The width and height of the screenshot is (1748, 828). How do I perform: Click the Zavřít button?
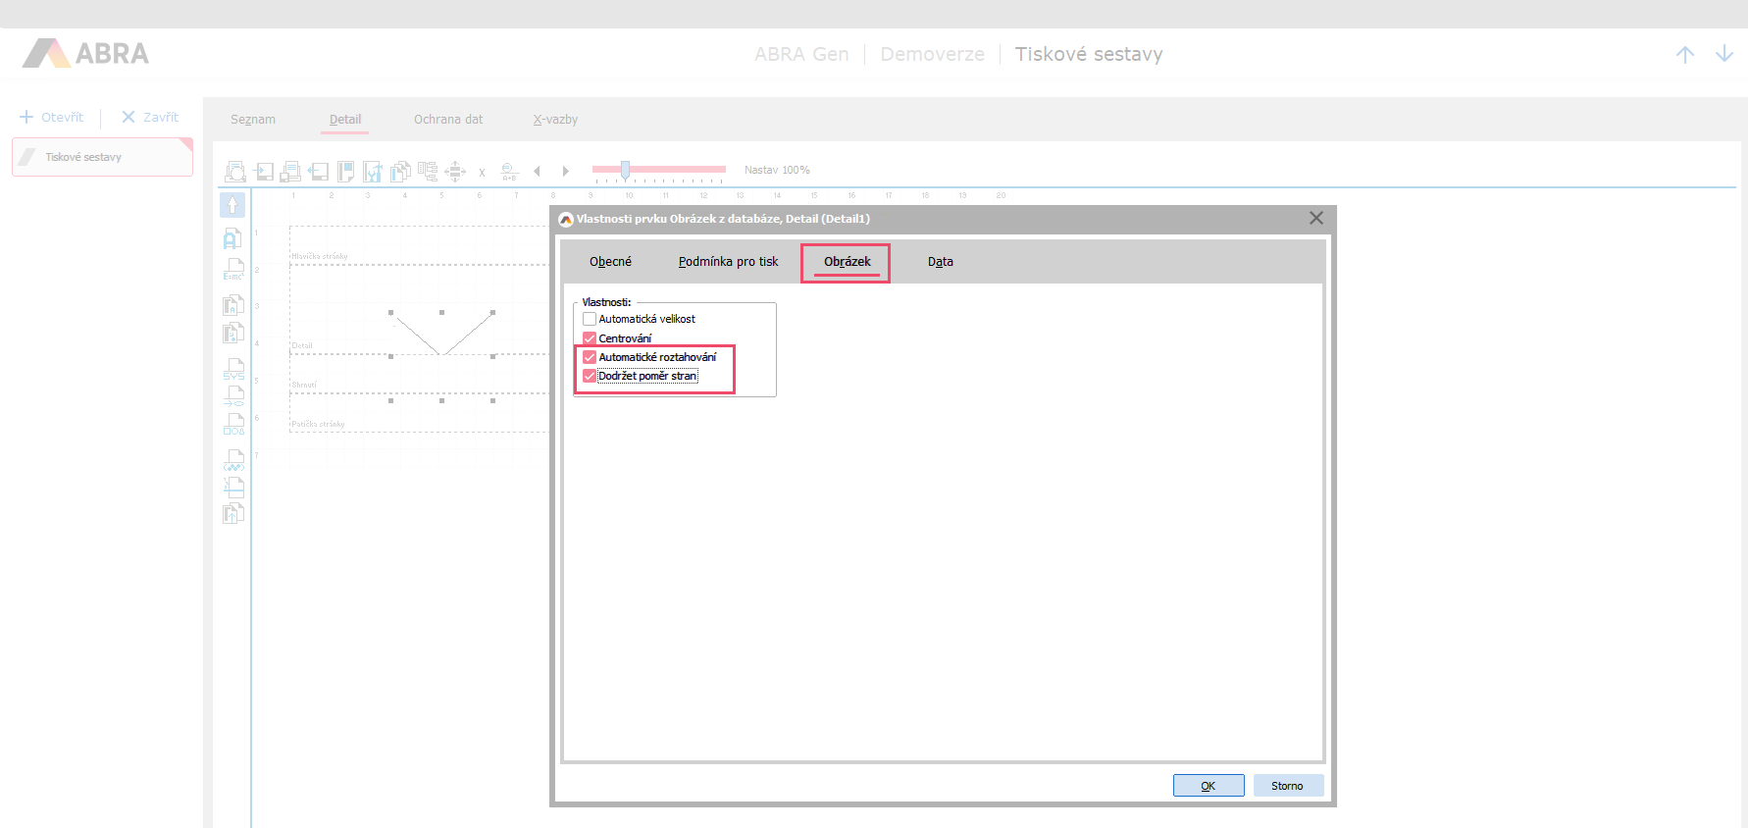tap(150, 117)
